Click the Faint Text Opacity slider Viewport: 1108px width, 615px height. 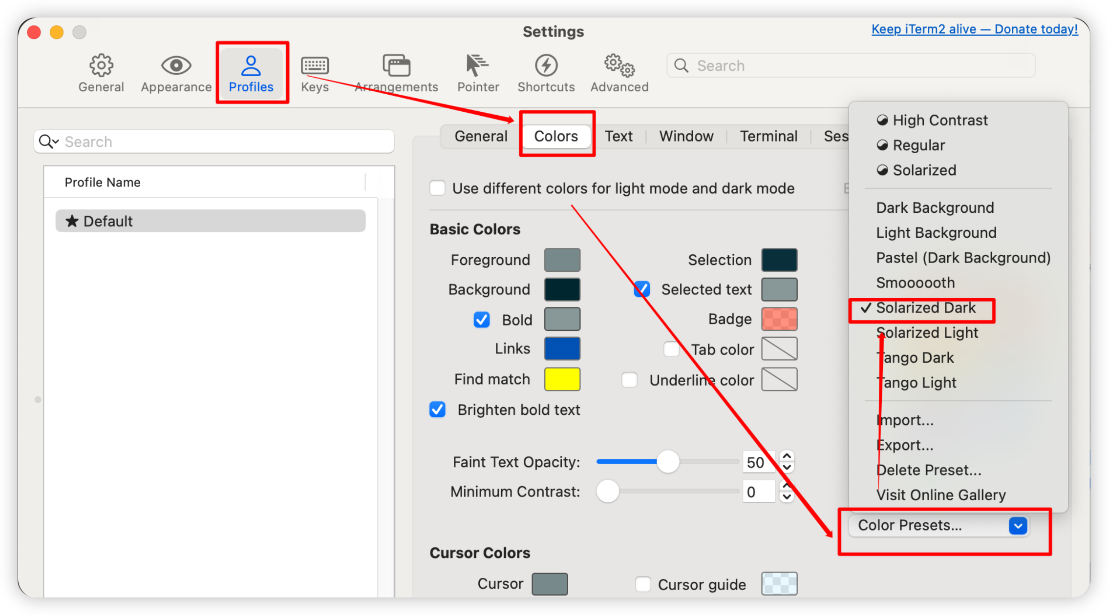667,461
